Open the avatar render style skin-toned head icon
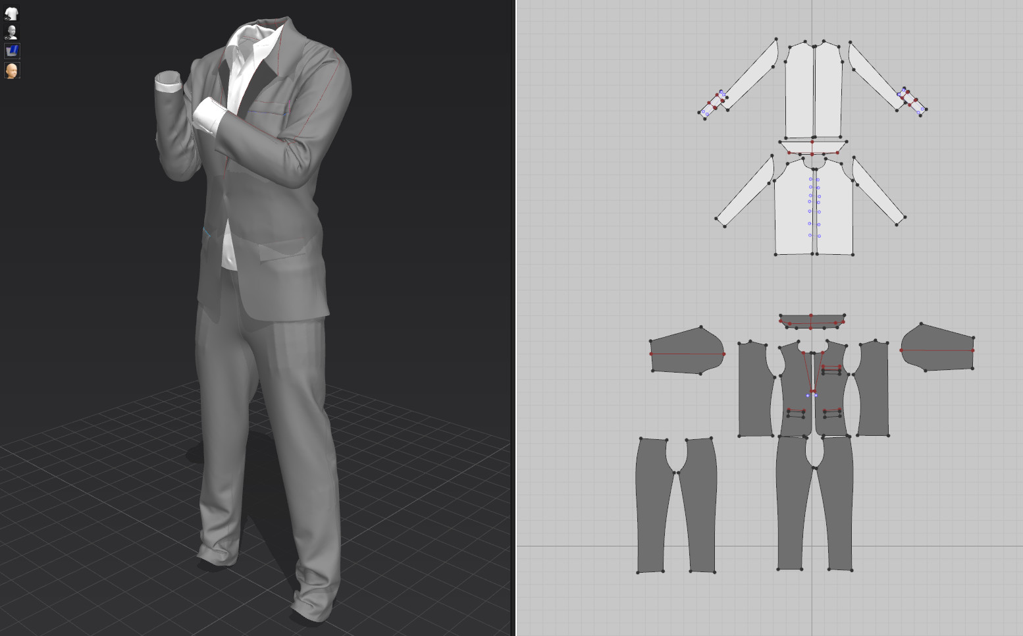Viewport: 1023px width, 636px height. click(12, 70)
